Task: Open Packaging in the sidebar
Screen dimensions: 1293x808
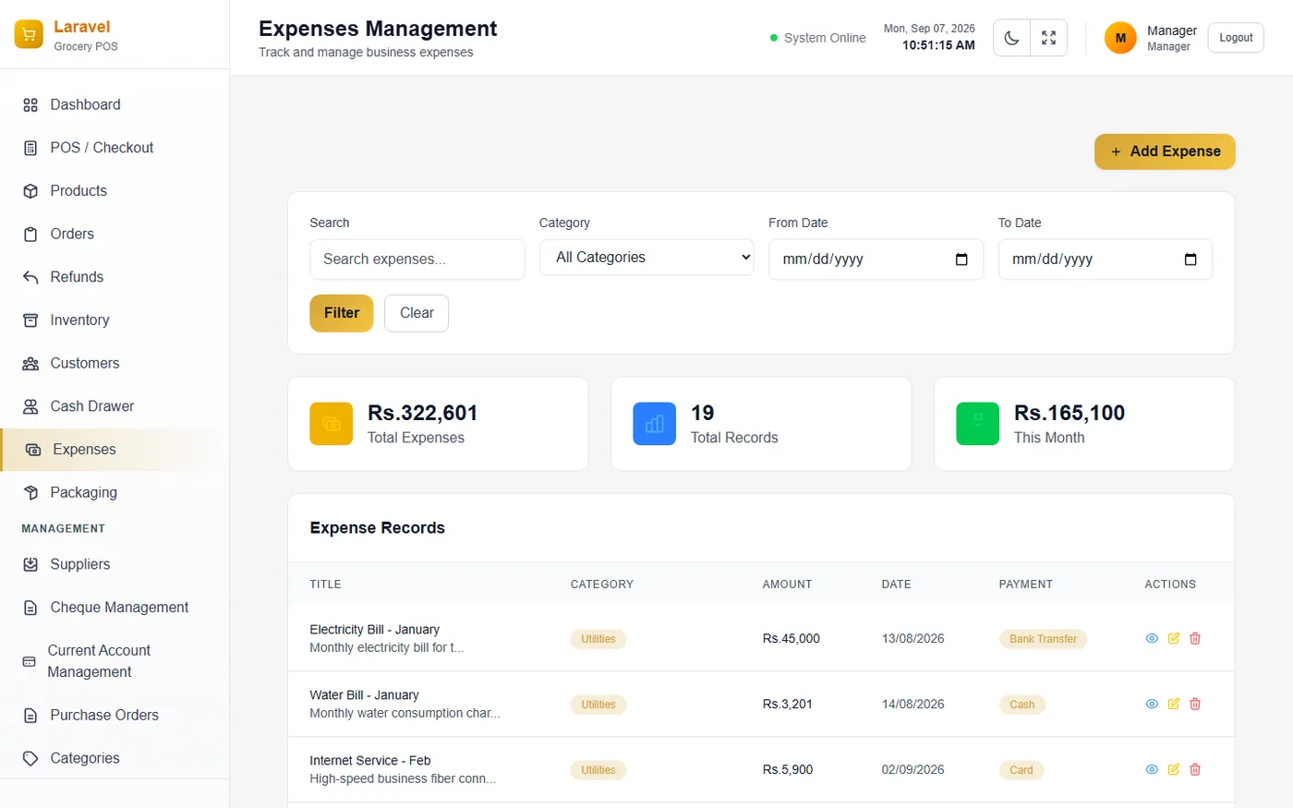Action: coord(115,492)
